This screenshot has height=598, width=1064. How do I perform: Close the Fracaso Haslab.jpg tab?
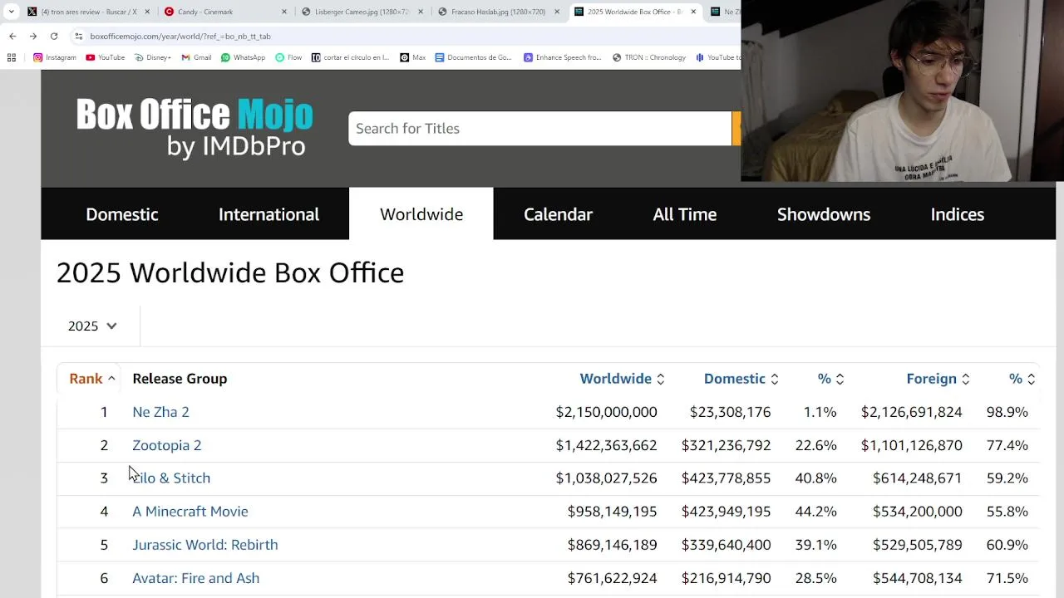click(557, 12)
